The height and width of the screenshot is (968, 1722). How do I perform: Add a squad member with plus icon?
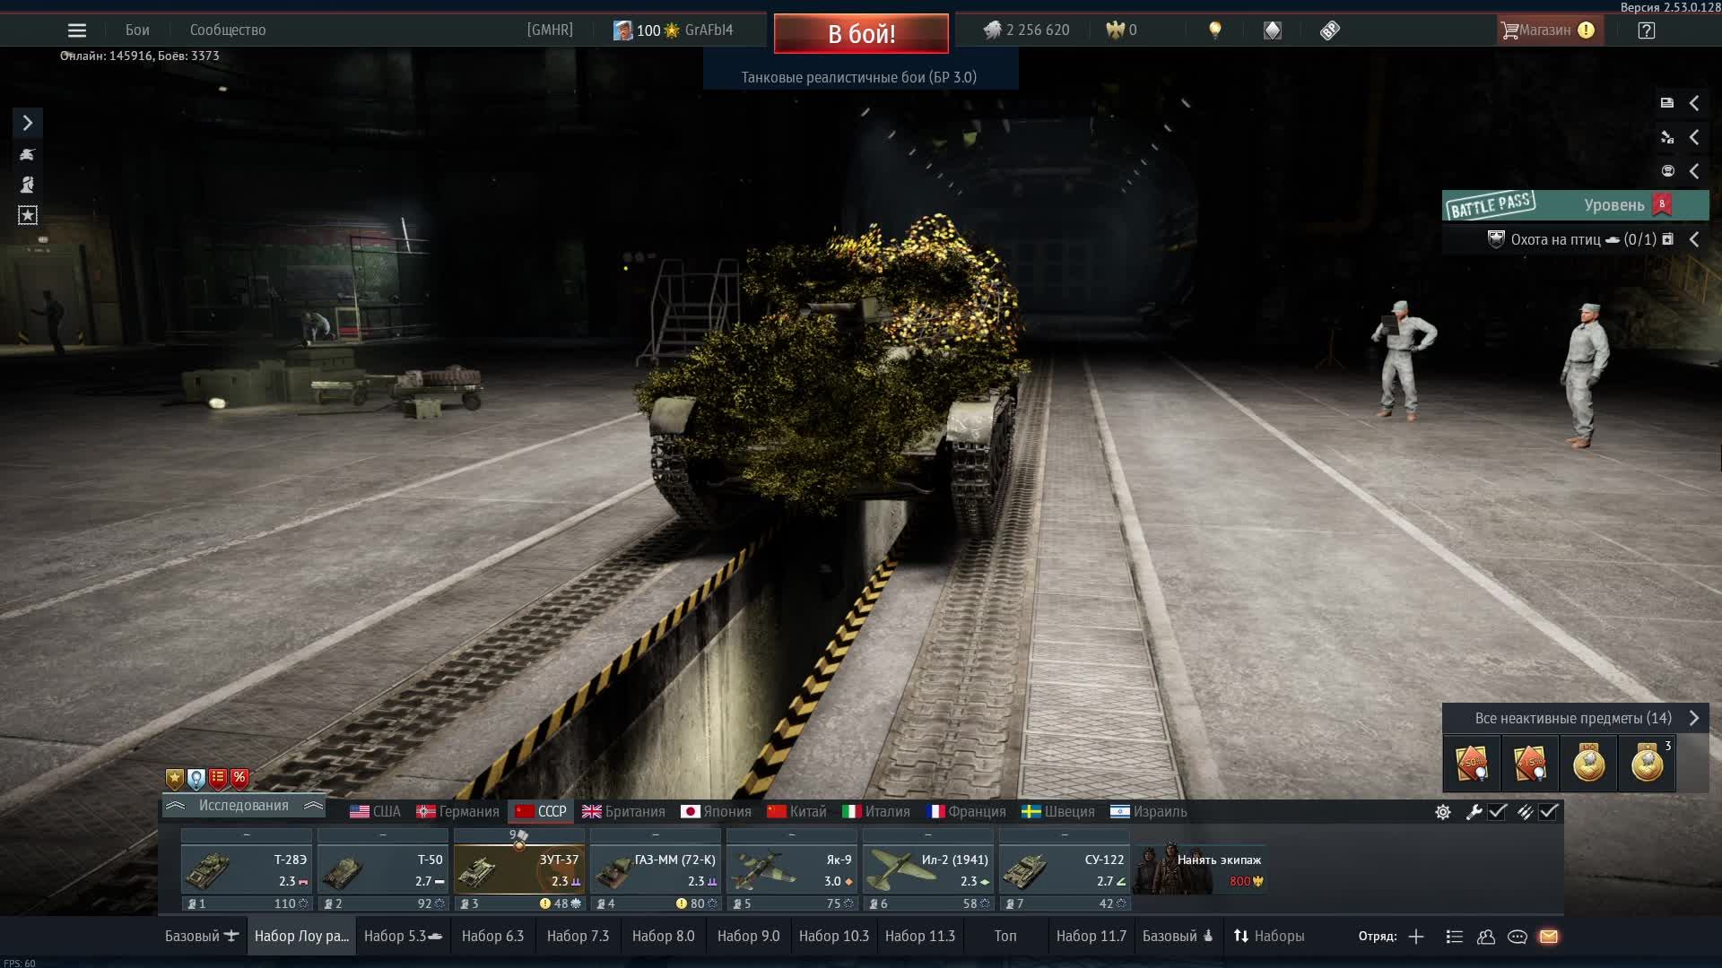(x=1416, y=937)
